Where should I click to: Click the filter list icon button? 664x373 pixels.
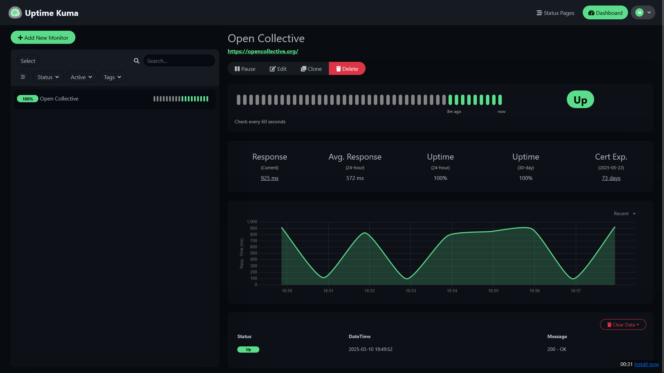(x=23, y=77)
